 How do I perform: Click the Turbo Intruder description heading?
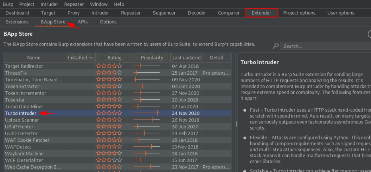pyautogui.click(x=259, y=62)
